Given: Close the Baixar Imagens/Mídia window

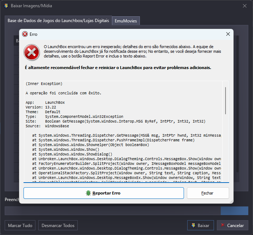Looking at the screenshot, I should pyautogui.click(x=245, y=6).
